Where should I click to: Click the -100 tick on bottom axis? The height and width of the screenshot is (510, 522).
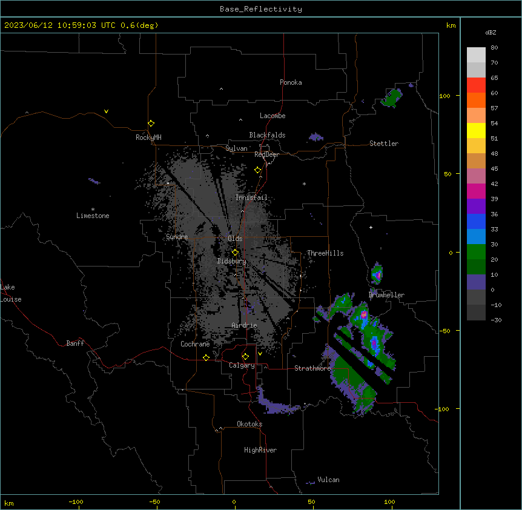(76, 502)
